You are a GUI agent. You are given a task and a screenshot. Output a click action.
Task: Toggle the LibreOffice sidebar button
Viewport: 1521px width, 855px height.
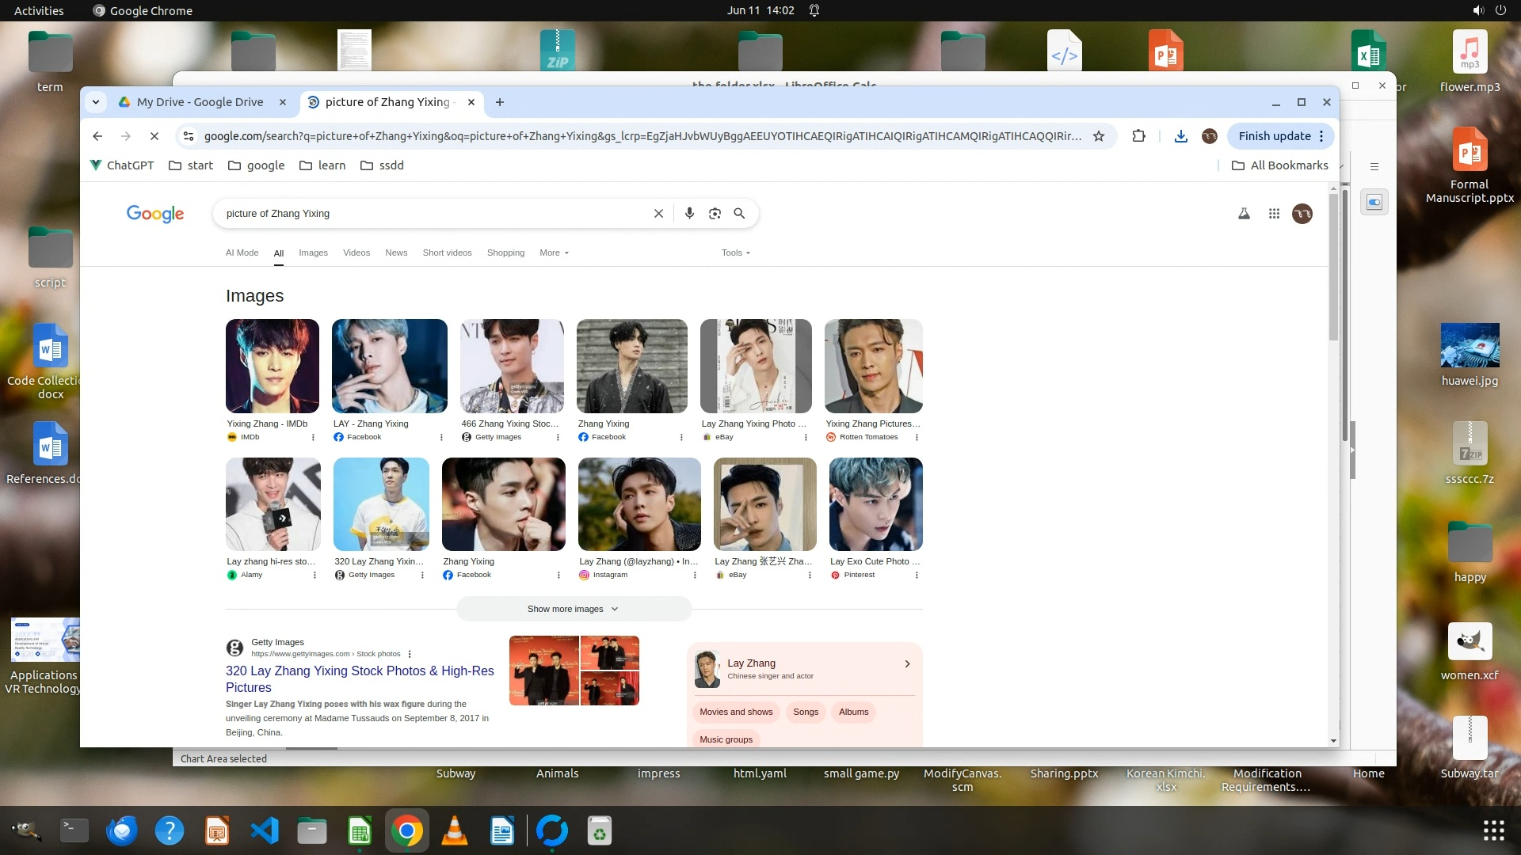(x=1374, y=203)
